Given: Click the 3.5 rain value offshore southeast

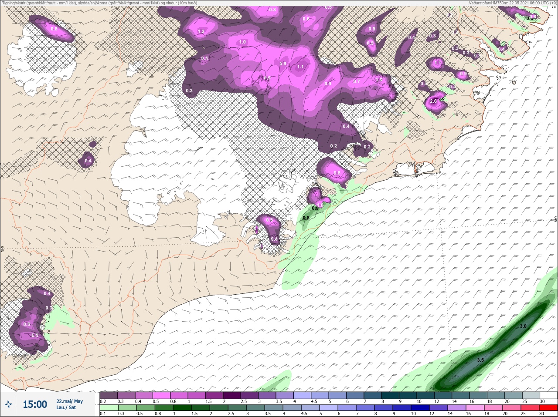Looking at the screenshot, I should coord(480,360).
